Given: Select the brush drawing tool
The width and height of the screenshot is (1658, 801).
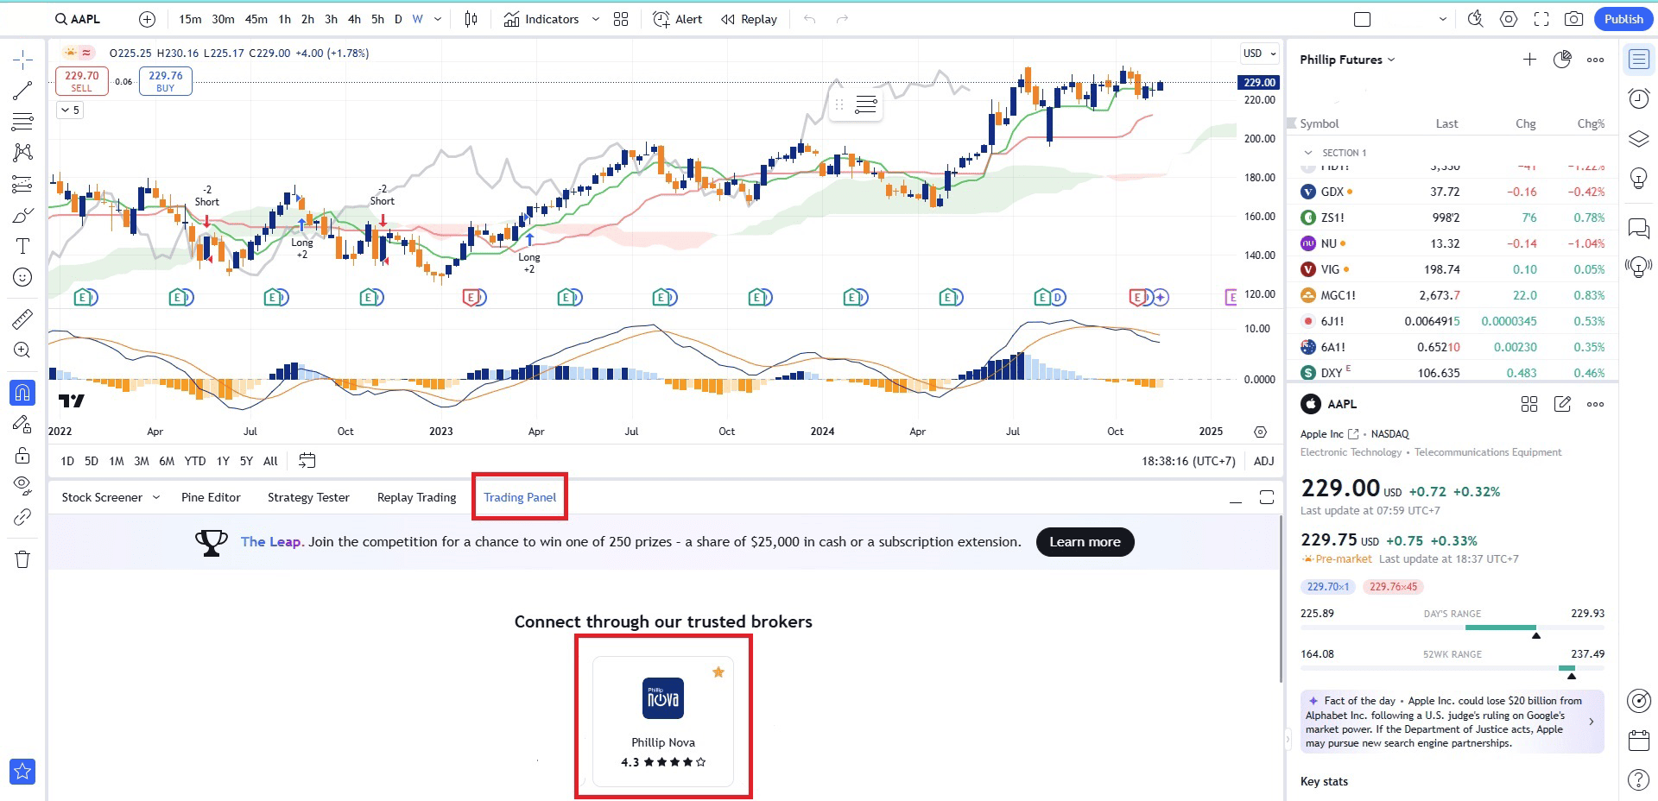Looking at the screenshot, I should coord(23,215).
